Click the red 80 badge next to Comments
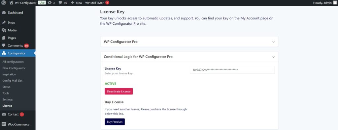 tap(26, 45)
